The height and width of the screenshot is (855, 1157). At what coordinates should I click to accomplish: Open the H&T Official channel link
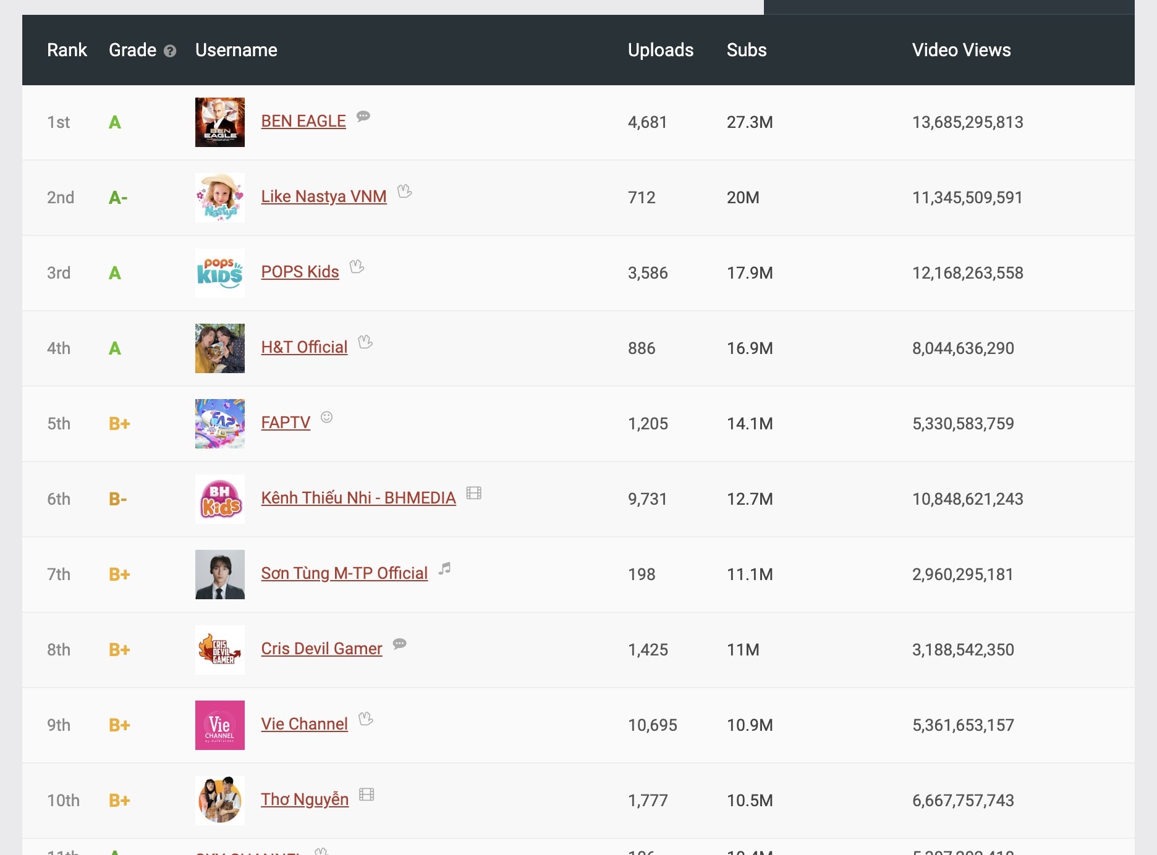[x=304, y=348]
